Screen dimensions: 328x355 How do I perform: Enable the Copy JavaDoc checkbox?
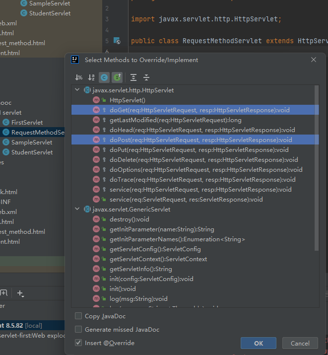click(78, 316)
